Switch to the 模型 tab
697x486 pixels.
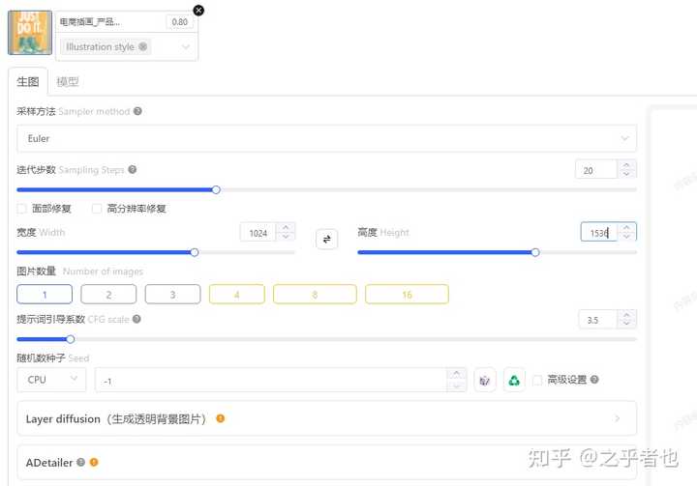coord(68,82)
